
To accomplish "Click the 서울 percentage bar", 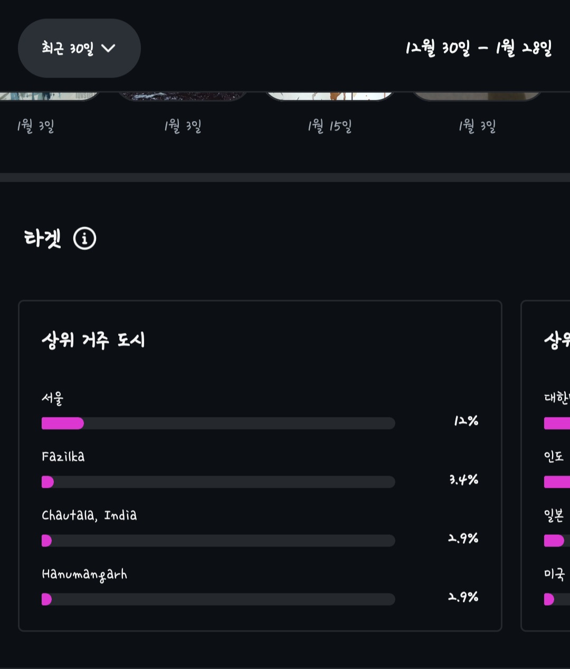I will (218, 423).
